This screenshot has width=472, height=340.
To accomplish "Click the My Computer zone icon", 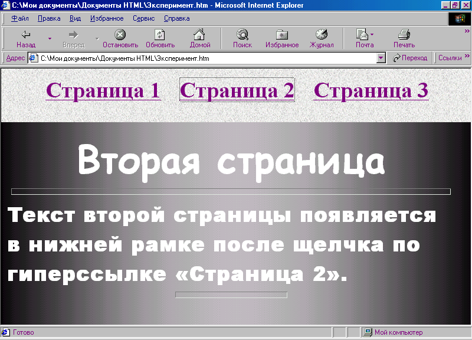I will tap(368, 332).
